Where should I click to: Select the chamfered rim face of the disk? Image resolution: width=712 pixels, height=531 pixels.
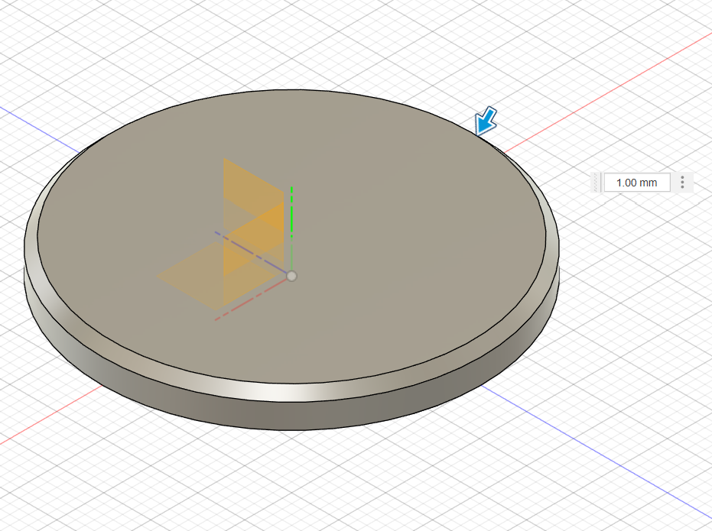[291, 392]
